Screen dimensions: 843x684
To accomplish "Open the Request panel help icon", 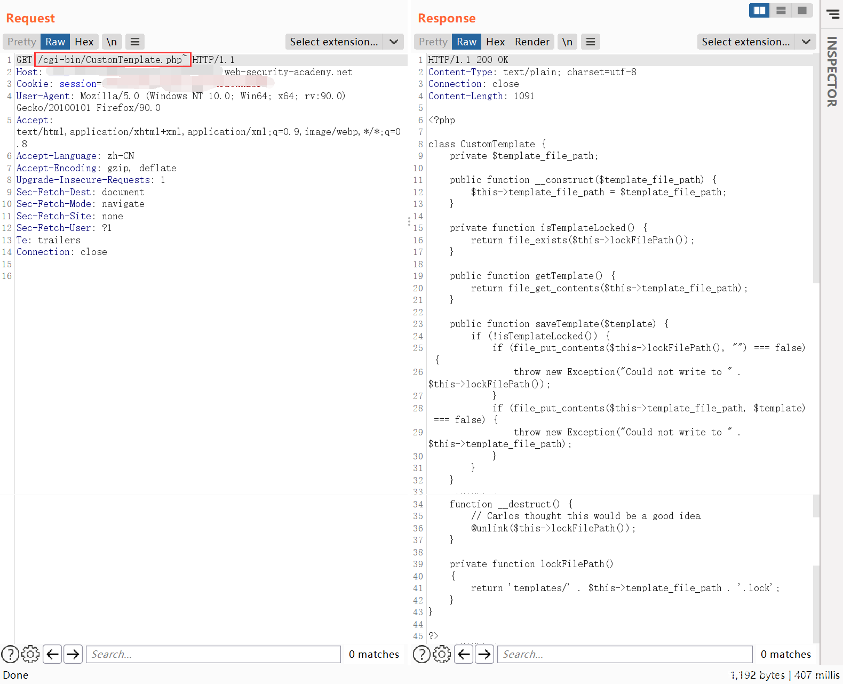I will [10, 654].
